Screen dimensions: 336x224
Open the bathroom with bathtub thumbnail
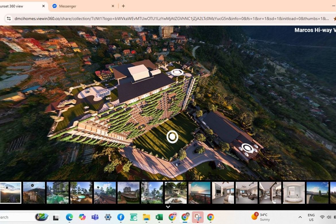coord(294,192)
